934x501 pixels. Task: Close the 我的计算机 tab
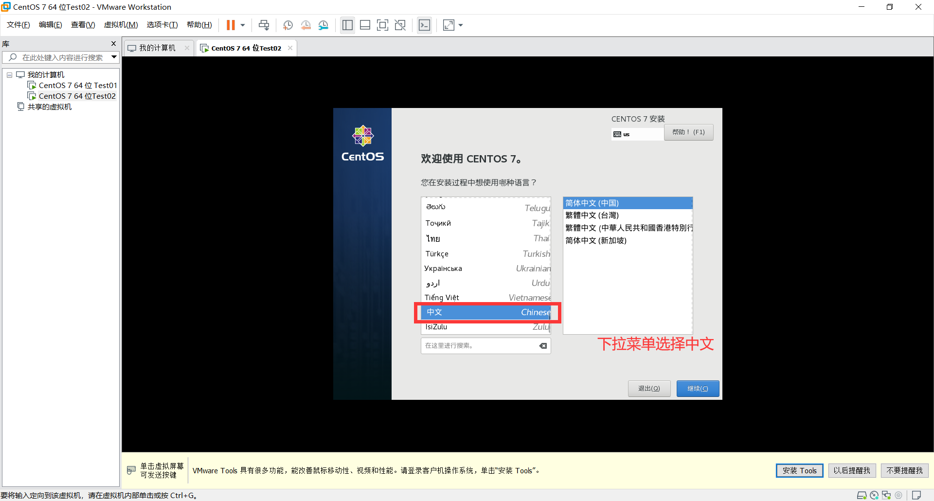coord(187,48)
